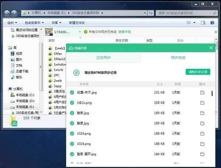
Task: Click 新建文件夹 toolbar button
Action: point(77,22)
